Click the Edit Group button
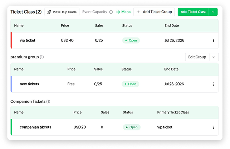This screenshot has width=230, height=149. click(x=197, y=57)
